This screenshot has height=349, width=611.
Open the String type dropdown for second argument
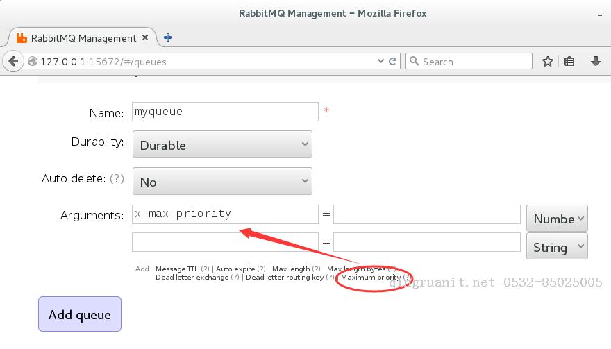pos(557,247)
